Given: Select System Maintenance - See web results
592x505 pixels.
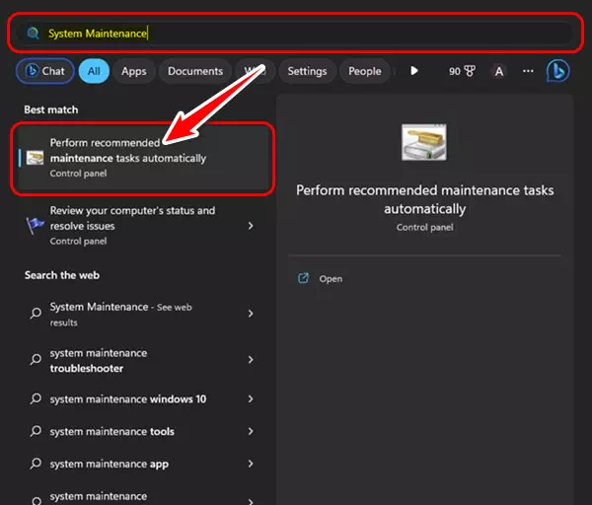Looking at the screenshot, I should 143,314.
